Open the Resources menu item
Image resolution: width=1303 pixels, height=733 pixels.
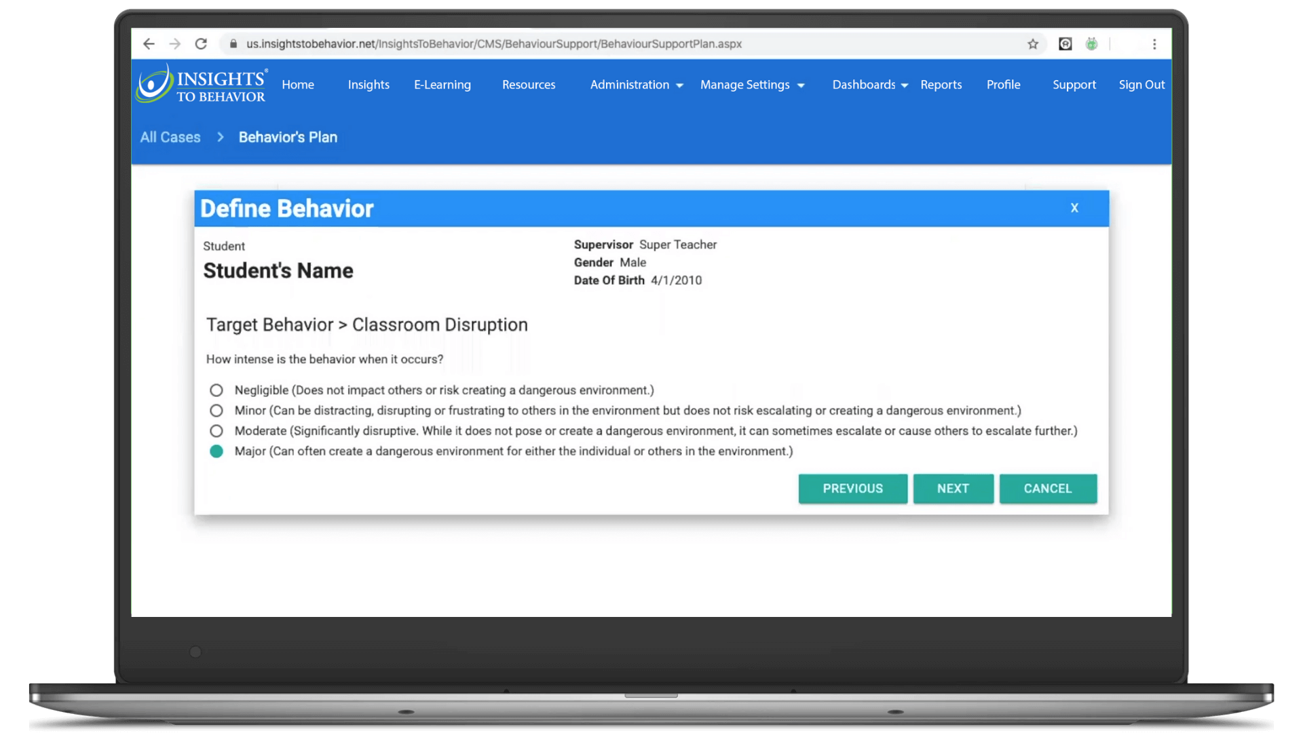pos(529,85)
